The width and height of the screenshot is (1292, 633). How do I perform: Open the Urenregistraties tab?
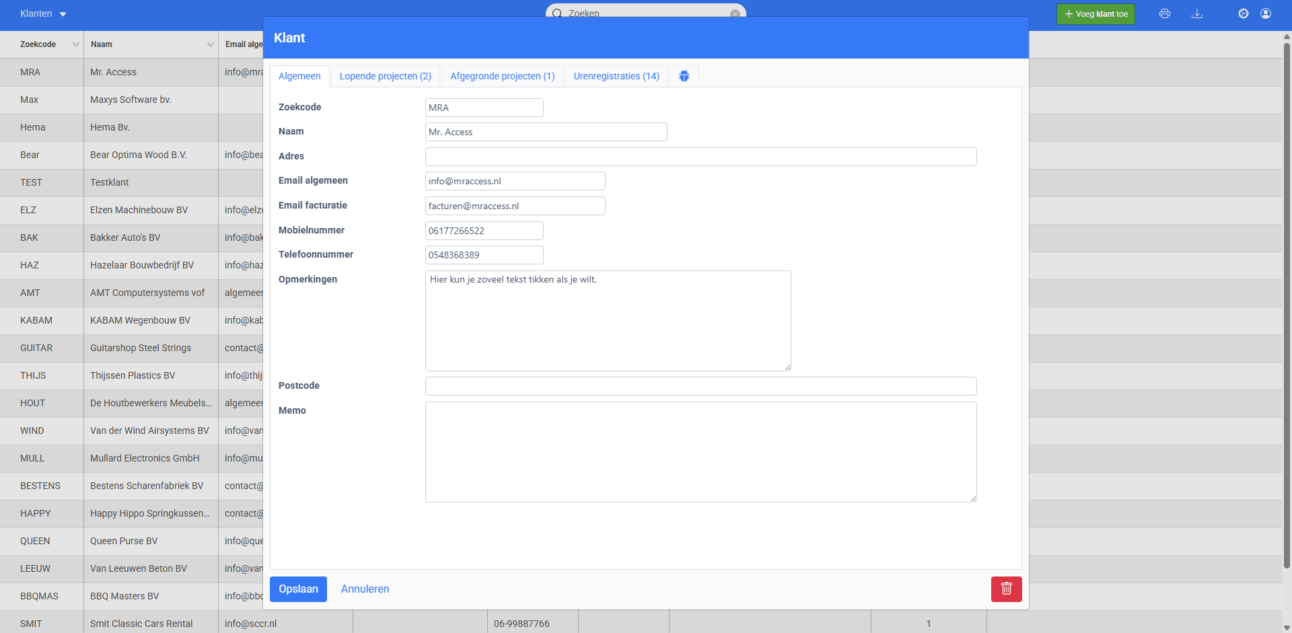coord(616,76)
